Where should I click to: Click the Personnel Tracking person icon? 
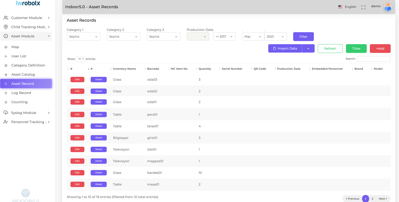coord(6,122)
